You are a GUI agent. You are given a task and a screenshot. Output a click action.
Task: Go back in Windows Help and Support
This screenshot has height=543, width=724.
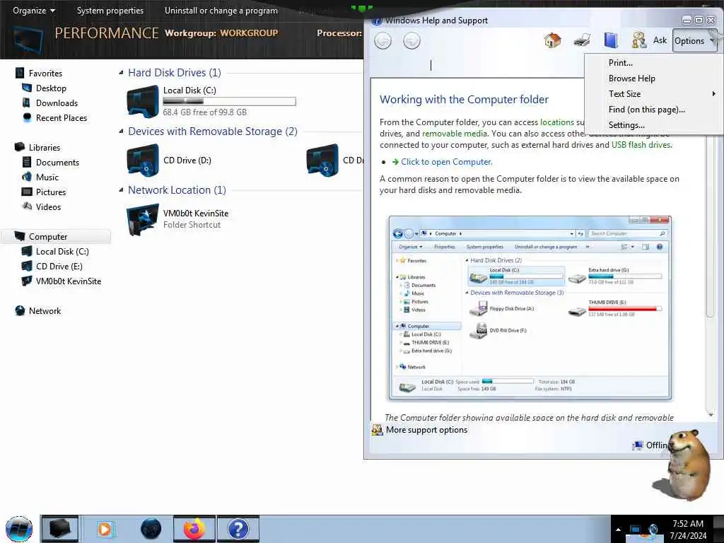click(x=383, y=41)
